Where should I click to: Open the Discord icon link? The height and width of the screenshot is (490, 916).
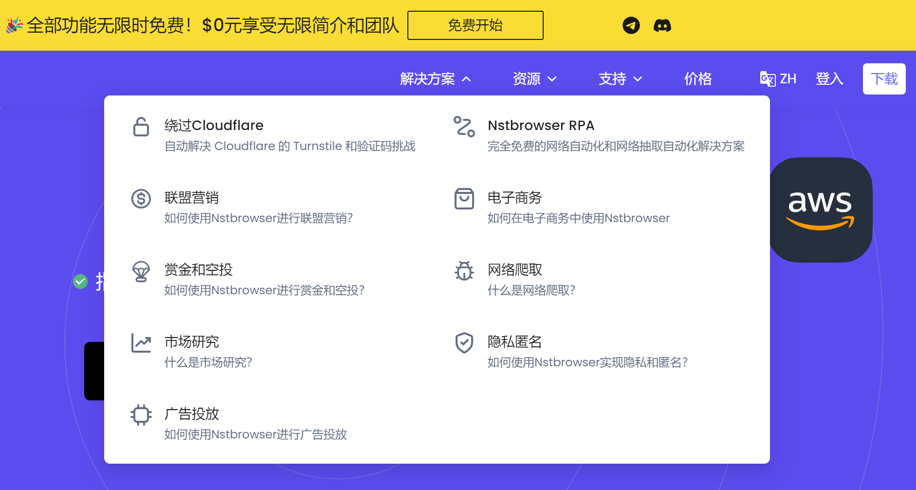[662, 25]
